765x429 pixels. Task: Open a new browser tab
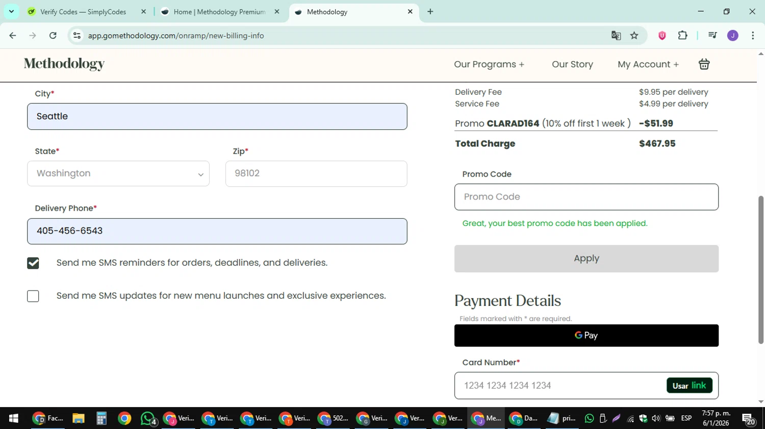pyautogui.click(x=430, y=12)
